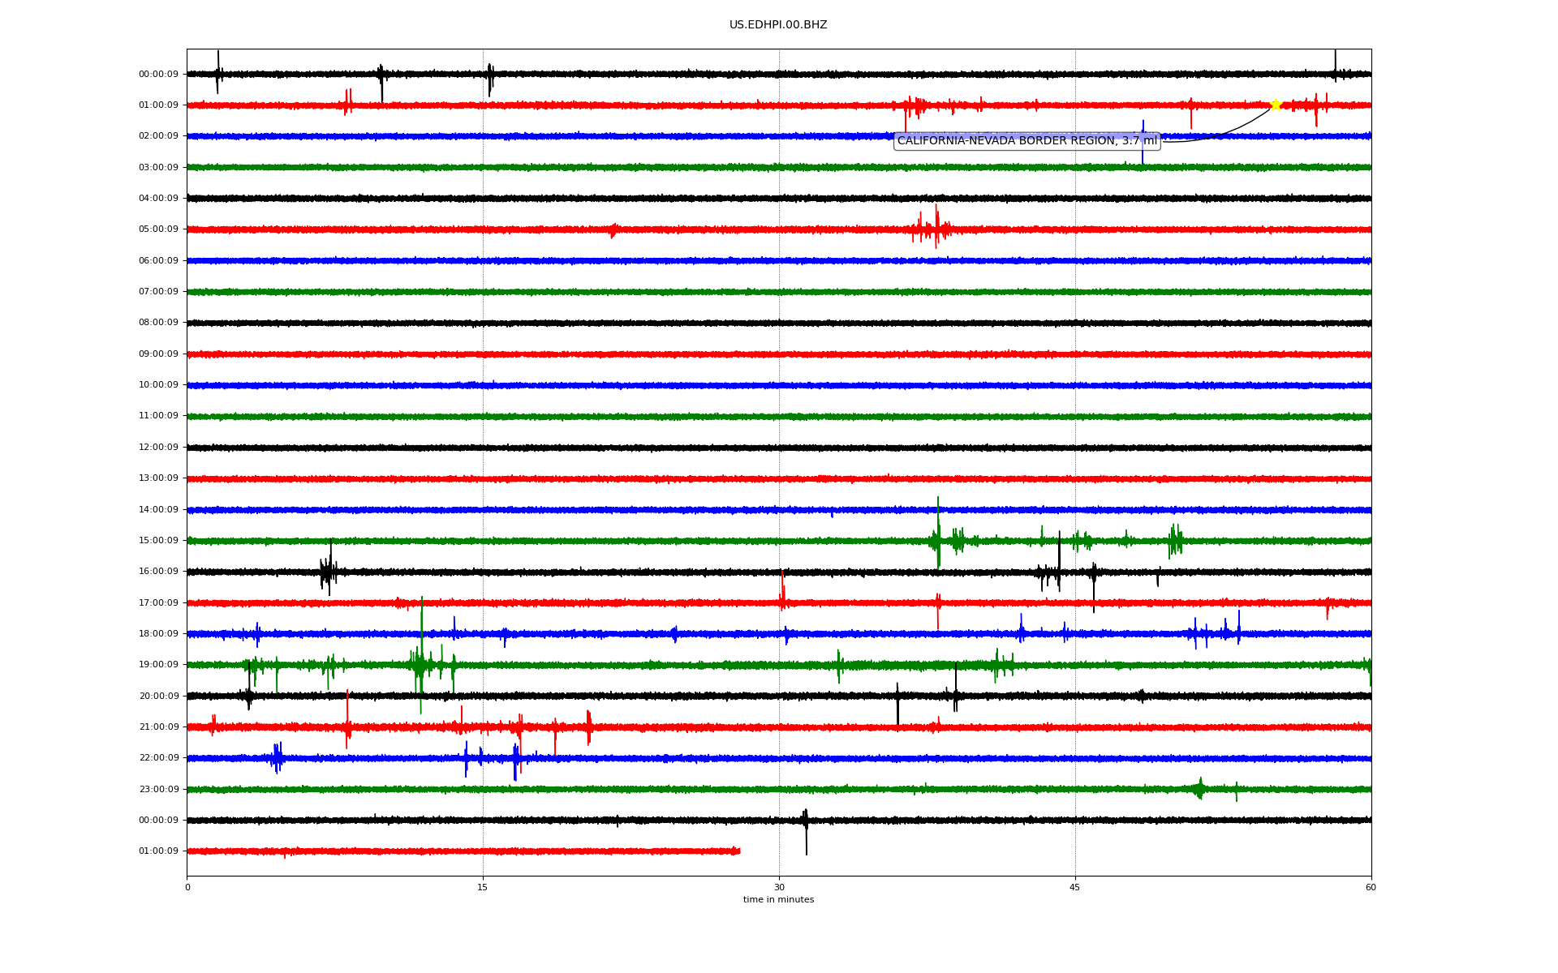Click the 11:00:09 trace label

tap(158, 416)
